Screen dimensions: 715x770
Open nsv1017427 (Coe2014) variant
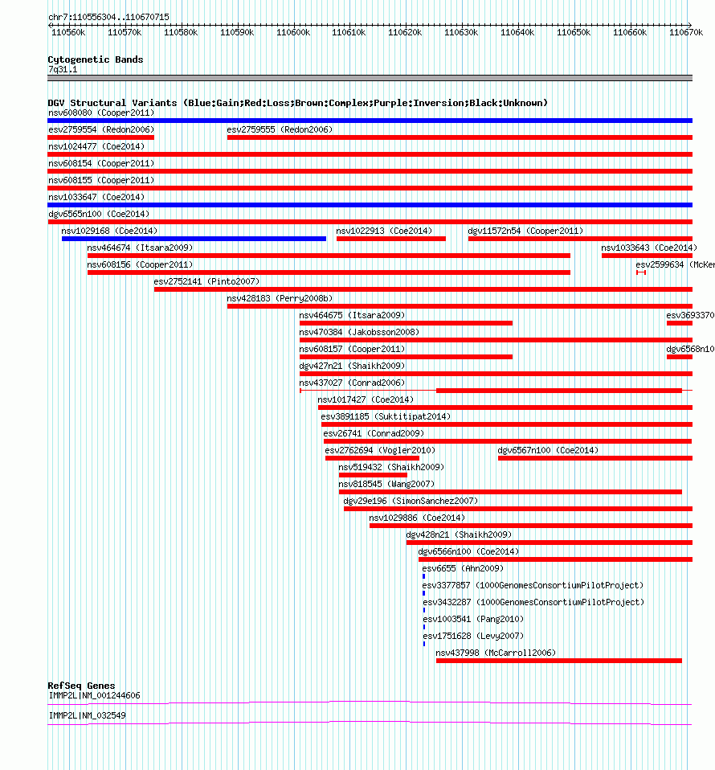point(366,399)
